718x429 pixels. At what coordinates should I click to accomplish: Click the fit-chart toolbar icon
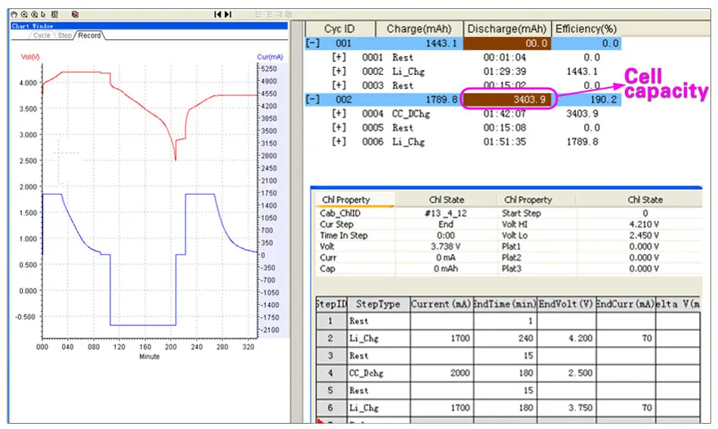click(x=54, y=14)
